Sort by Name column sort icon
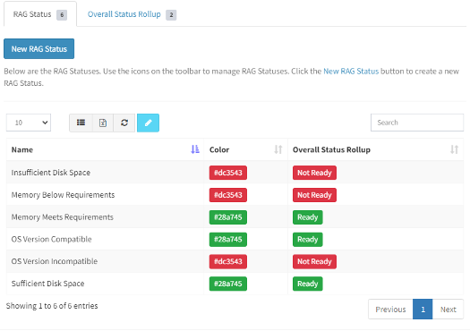This screenshot has height=331, width=470. coord(195,149)
